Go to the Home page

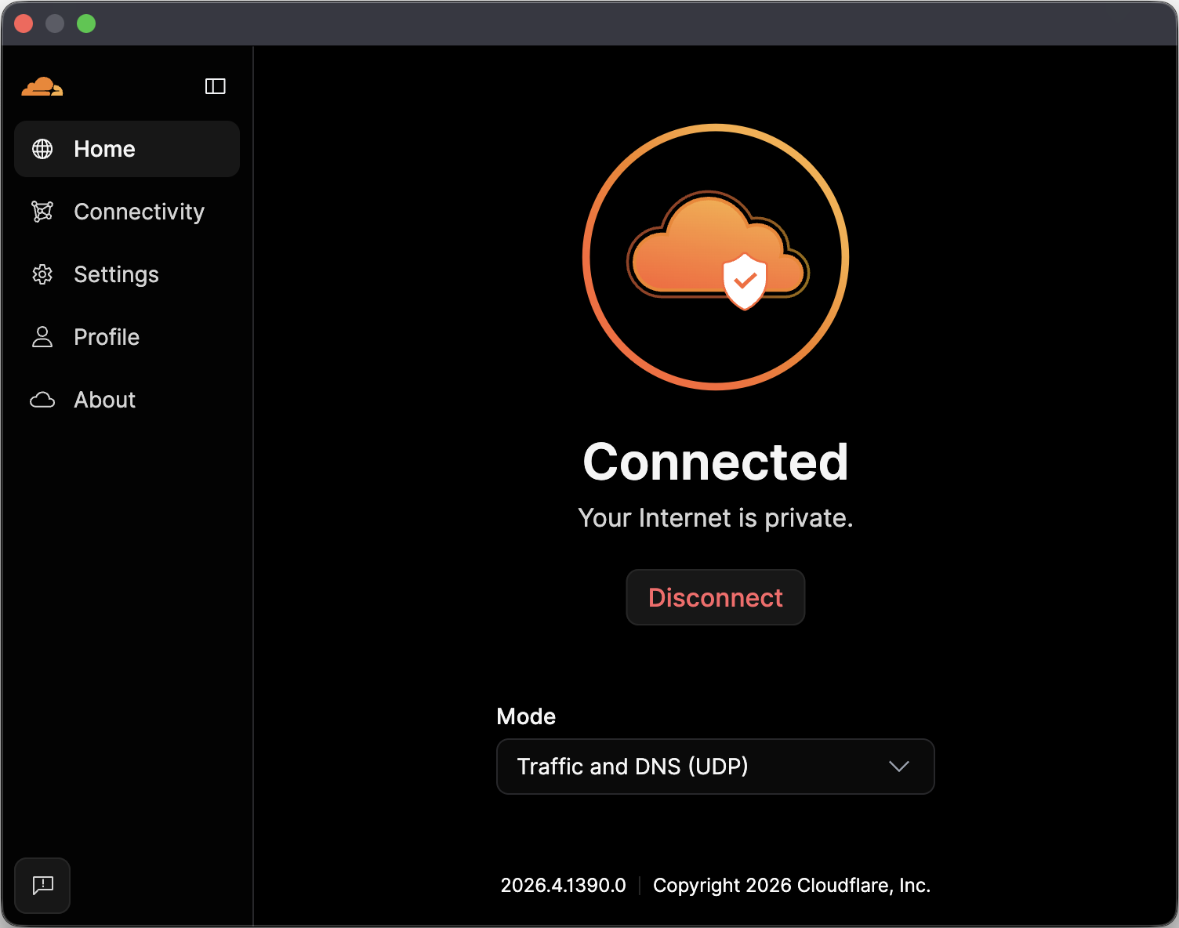click(127, 149)
